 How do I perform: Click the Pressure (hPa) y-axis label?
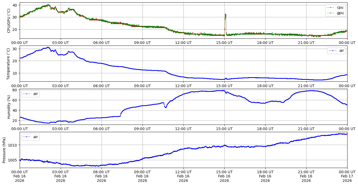click(4, 150)
